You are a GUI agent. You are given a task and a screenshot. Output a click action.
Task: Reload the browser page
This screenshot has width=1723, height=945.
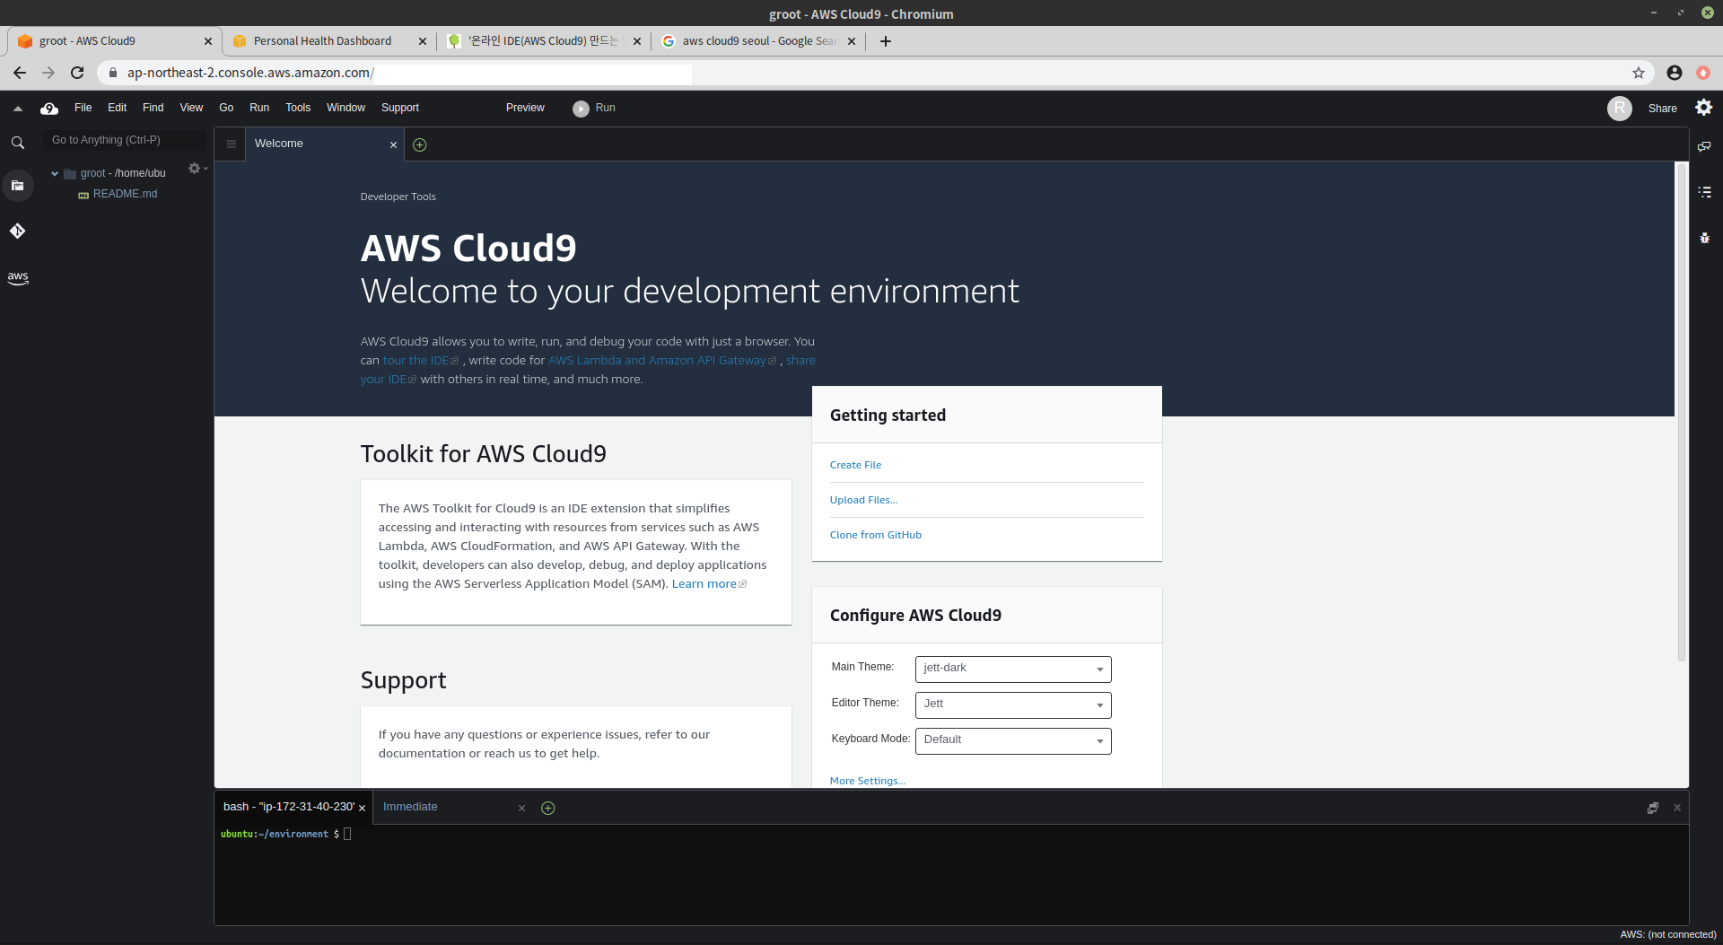(x=77, y=73)
